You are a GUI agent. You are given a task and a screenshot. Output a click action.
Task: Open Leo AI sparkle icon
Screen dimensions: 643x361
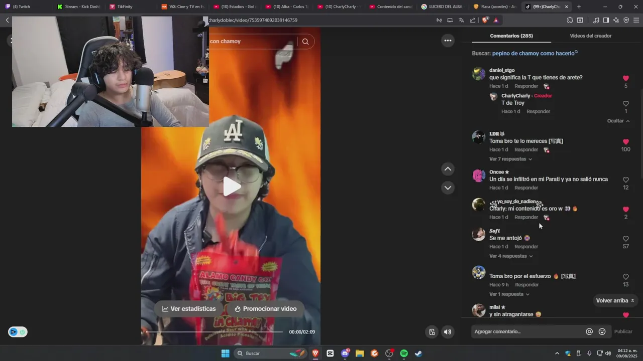616,20
